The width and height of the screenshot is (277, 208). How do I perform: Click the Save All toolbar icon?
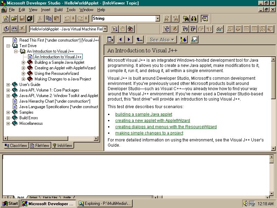30,18
